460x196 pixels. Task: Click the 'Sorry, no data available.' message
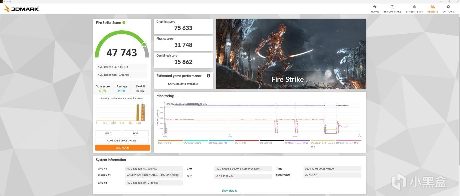click(x=183, y=84)
